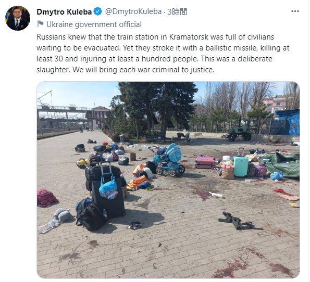Viewport: 310px width, 282px height.
Task: Open Dmytro Kuleba's profile avatar
Action: coord(18,18)
